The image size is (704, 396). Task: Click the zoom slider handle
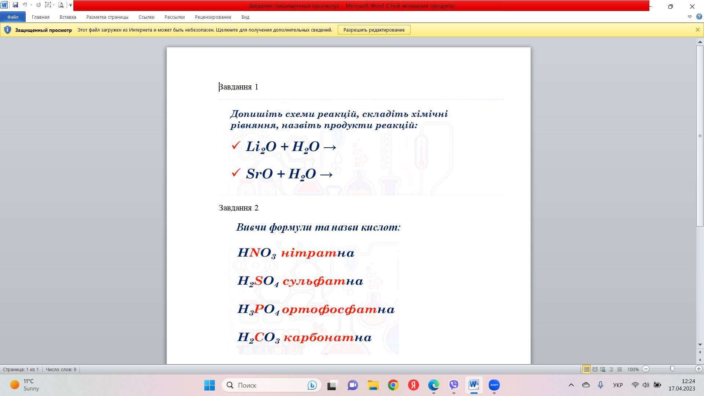coord(672,369)
